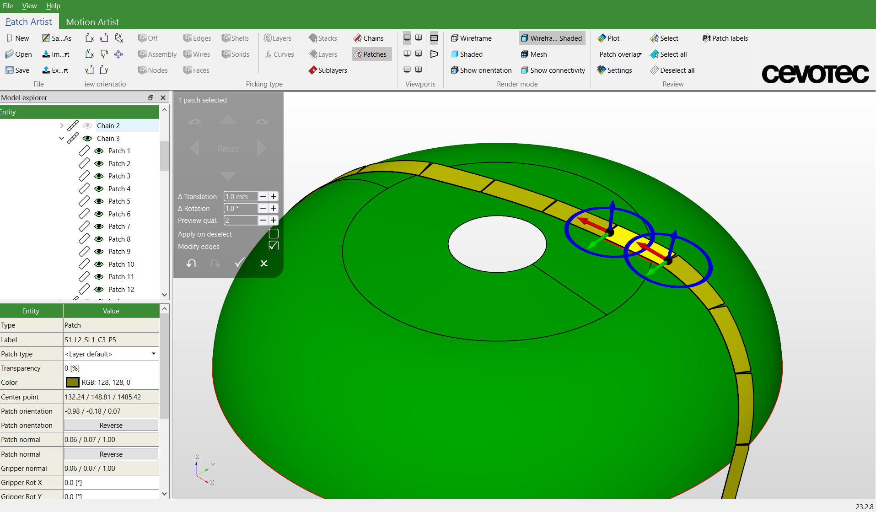Expand the Chain 2 tree node
This screenshot has height=512, width=876.
coord(62,125)
